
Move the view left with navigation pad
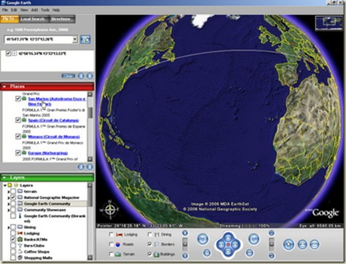click(x=221, y=244)
